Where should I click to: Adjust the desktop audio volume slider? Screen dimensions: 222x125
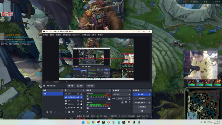click(100, 108)
